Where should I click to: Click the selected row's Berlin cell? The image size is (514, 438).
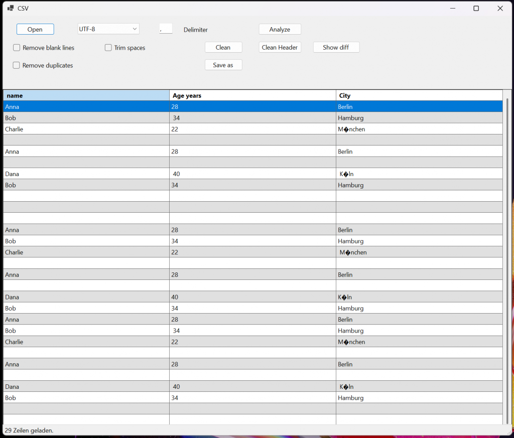[x=419, y=107]
